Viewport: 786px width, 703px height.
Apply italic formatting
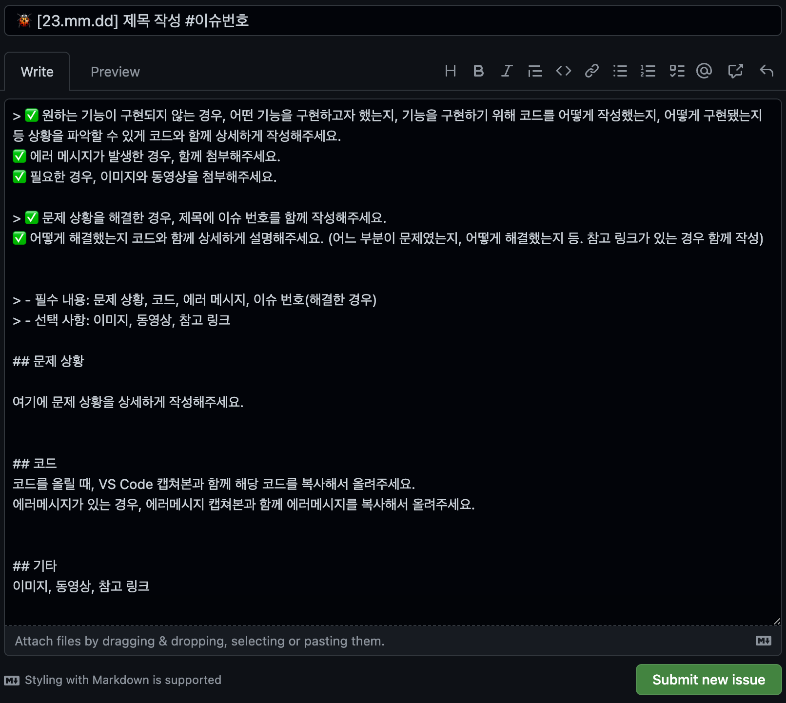point(507,71)
